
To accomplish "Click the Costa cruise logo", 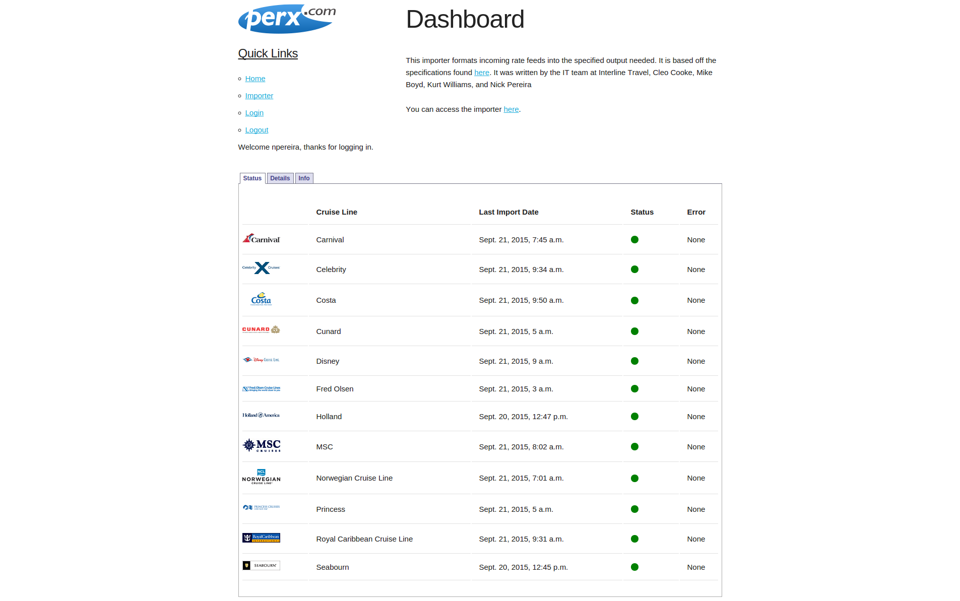I will click(x=261, y=299).
